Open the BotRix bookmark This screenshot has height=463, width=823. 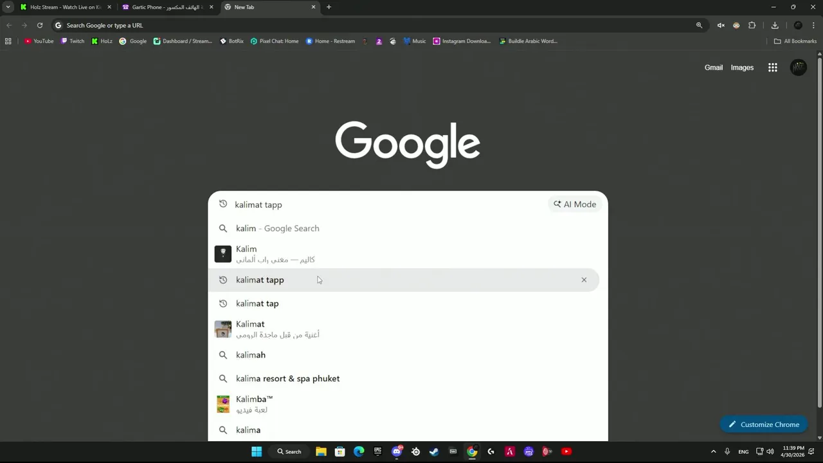tap(231, 41)
